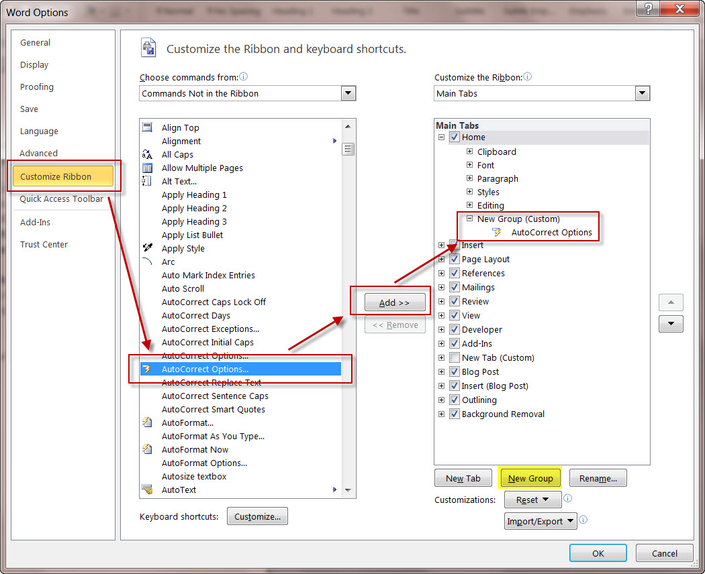Click the commands list scroll up arrow
Screen dimensions: 705x574
pyautogui.click(x=348, y=127)
